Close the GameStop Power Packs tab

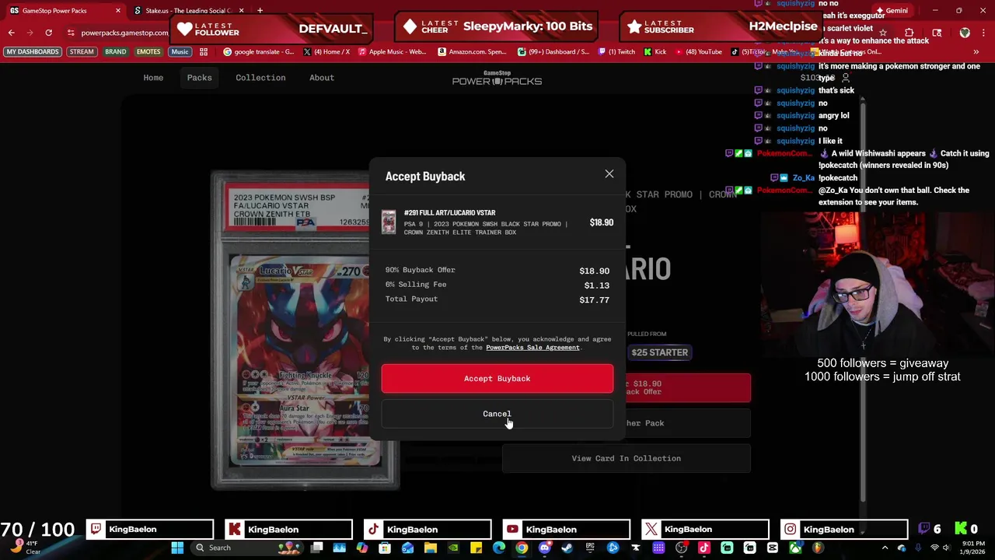(x=118, y=11)
